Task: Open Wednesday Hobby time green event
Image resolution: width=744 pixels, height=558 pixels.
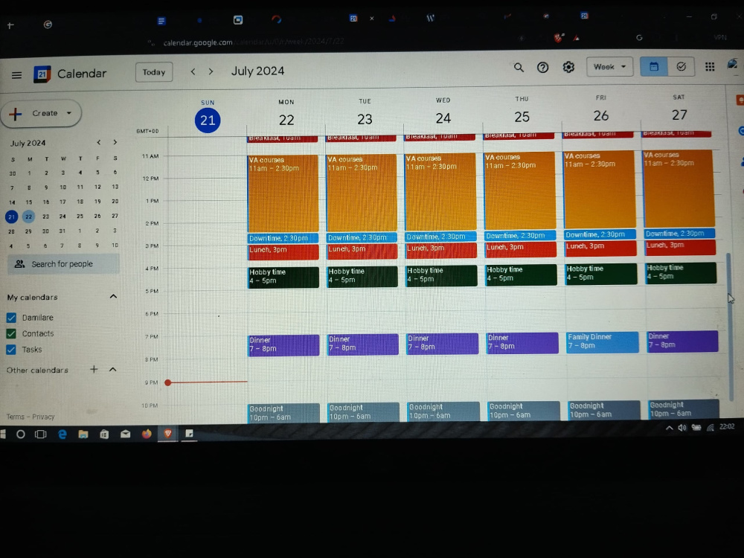Action: [x=440, y=276]
